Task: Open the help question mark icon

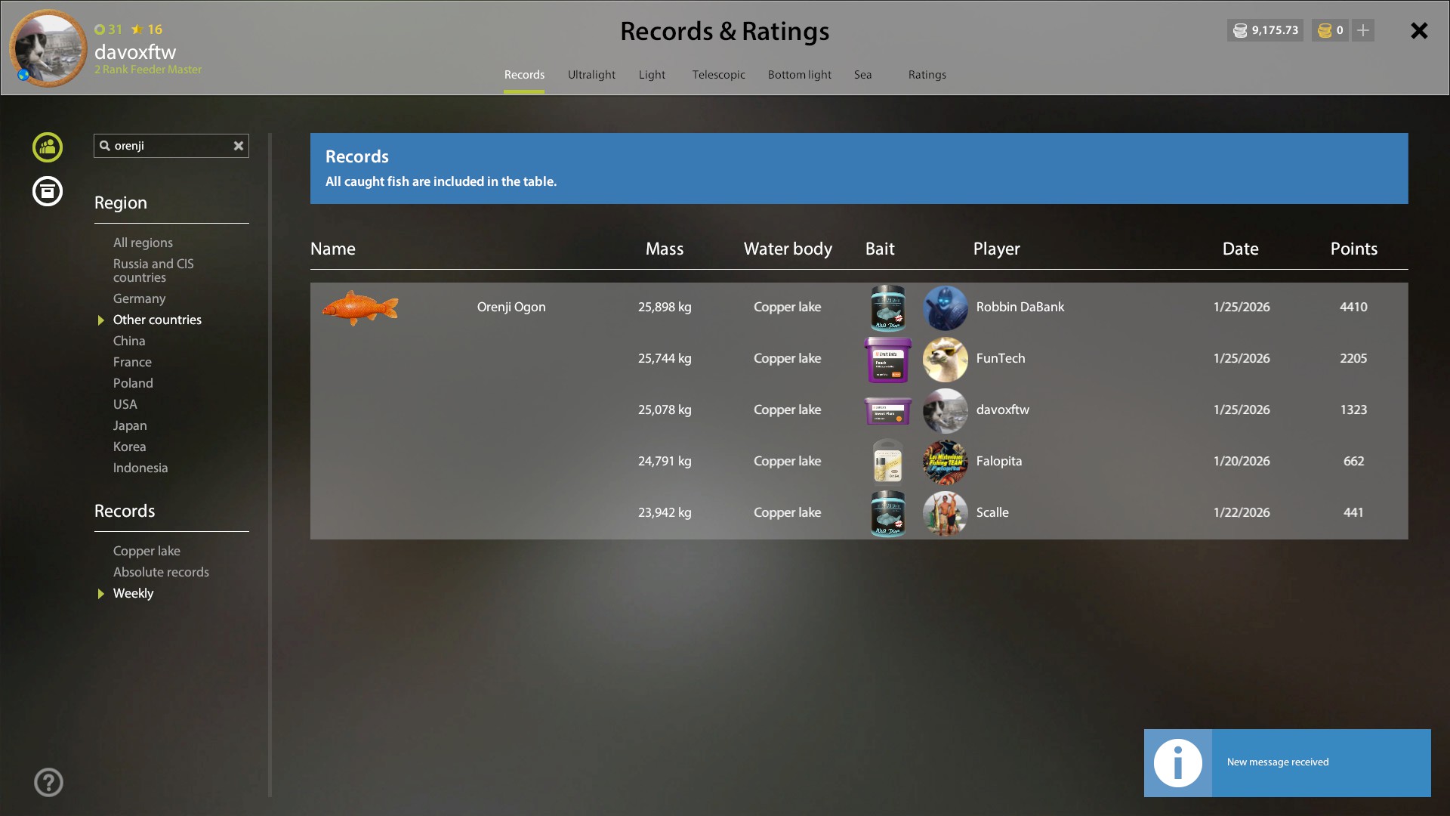Action: (x=48, y=783)
